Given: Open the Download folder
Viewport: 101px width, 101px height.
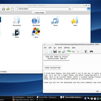Looking at the screenshot, I should click(36, 21).
